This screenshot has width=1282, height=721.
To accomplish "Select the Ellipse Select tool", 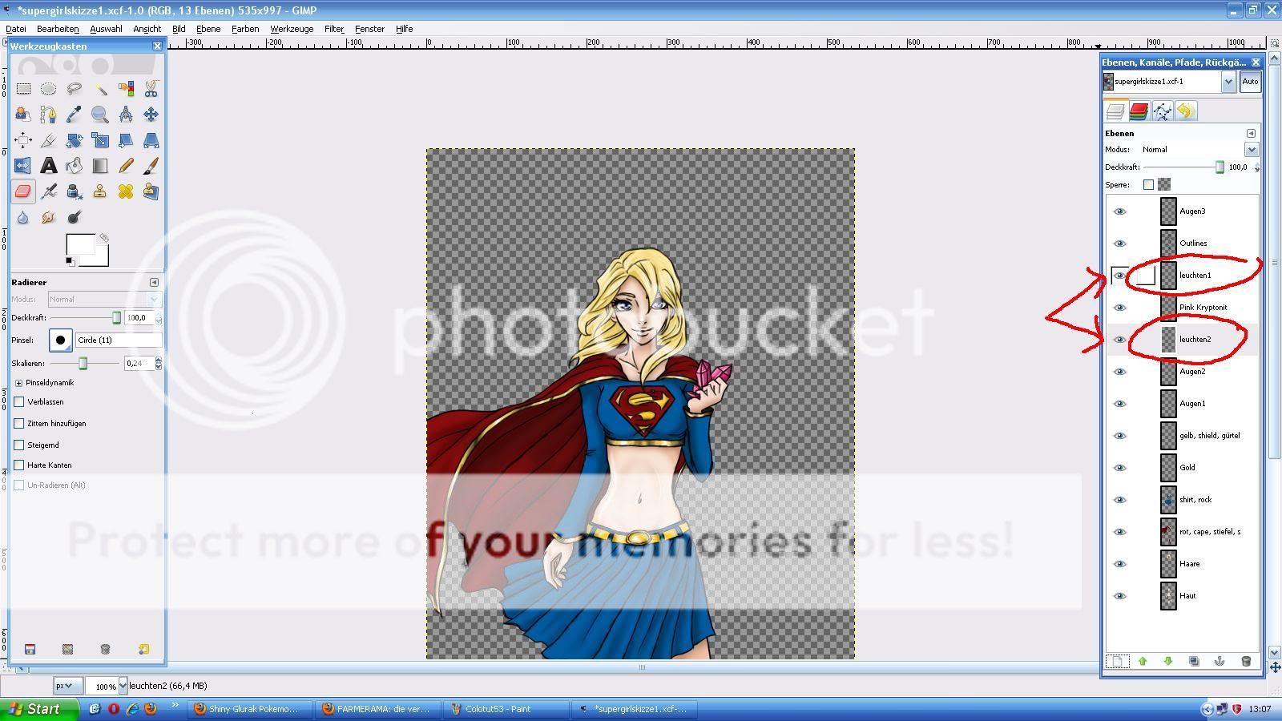I will [48, 89].
